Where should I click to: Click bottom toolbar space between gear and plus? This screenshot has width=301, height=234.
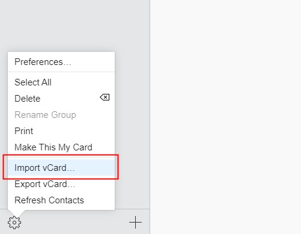pyautogui.click(x=75, y=222)
